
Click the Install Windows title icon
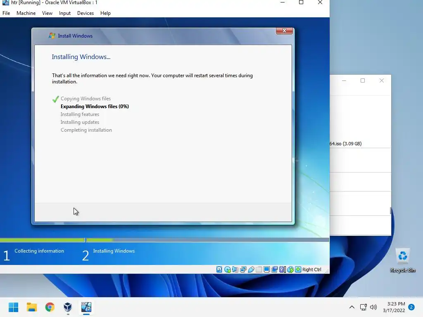click(x=52, y=35)
